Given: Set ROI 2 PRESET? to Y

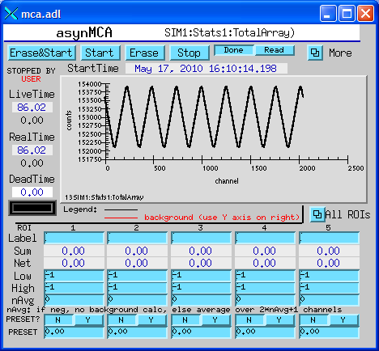Looking at the screenshot, I should (152, 320).
